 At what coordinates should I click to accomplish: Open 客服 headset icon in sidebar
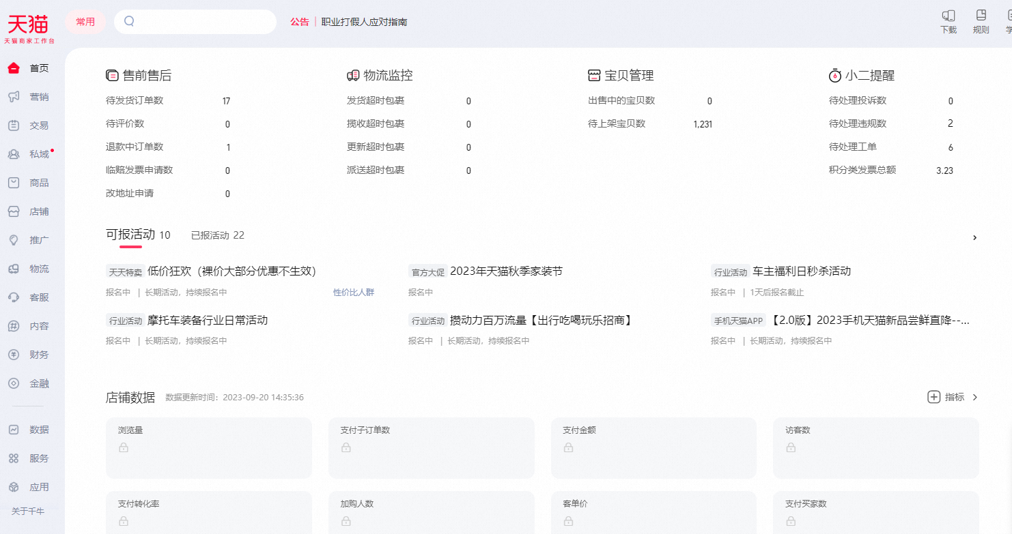(x=14, y=297)
